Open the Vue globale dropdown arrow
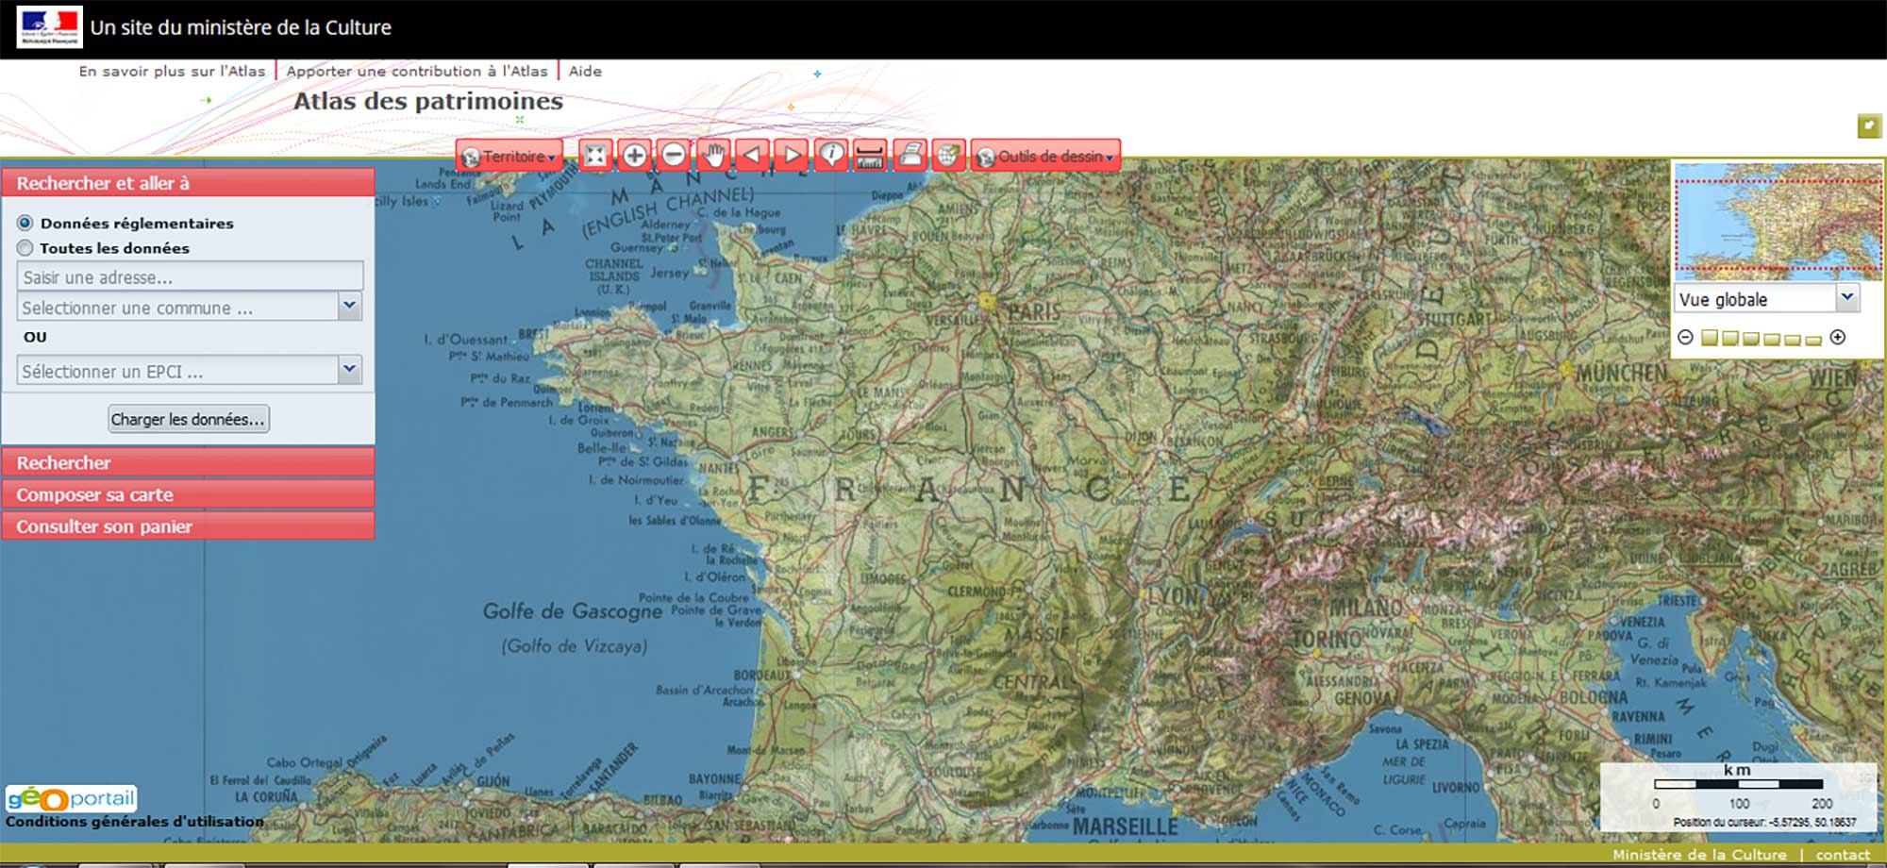This screenshot has width=1887, height=868. point(1847,297)
